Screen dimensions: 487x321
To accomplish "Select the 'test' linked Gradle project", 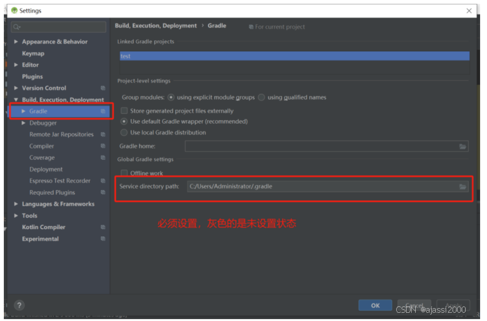I will [294, 56].
